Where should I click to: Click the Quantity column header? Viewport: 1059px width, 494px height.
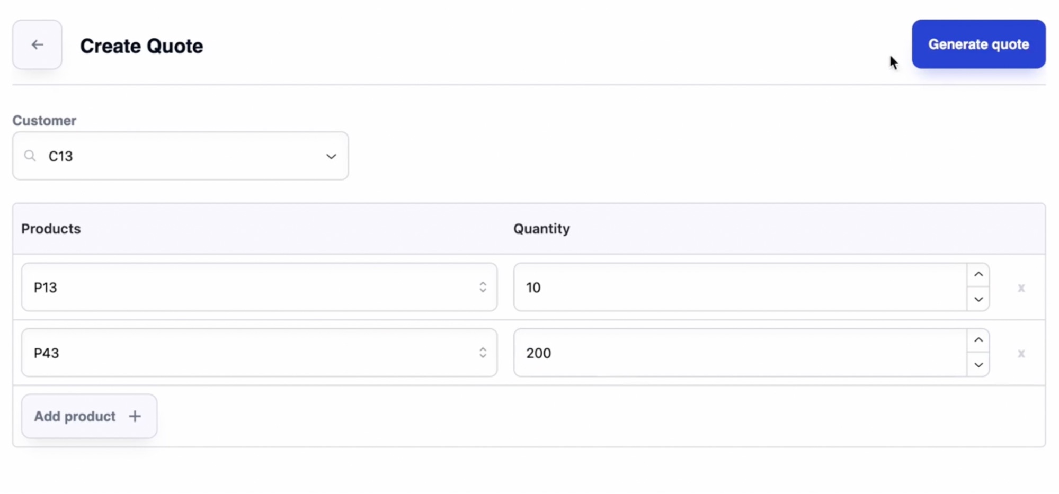[x=541, y=229]
